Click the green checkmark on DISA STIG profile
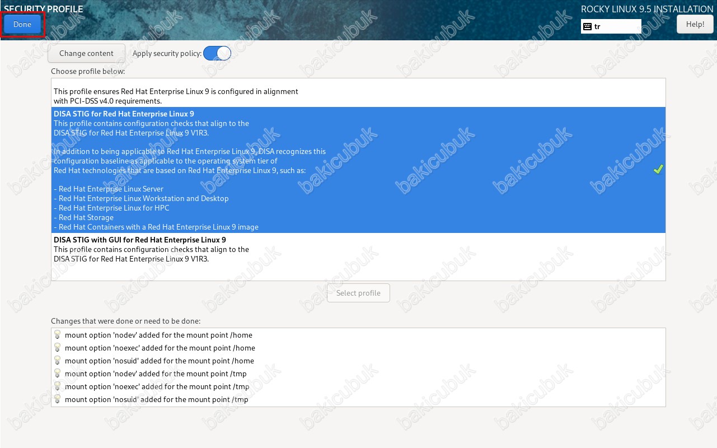Image resolution: width=717 pixels, height=448 pixels. [658, 170]
